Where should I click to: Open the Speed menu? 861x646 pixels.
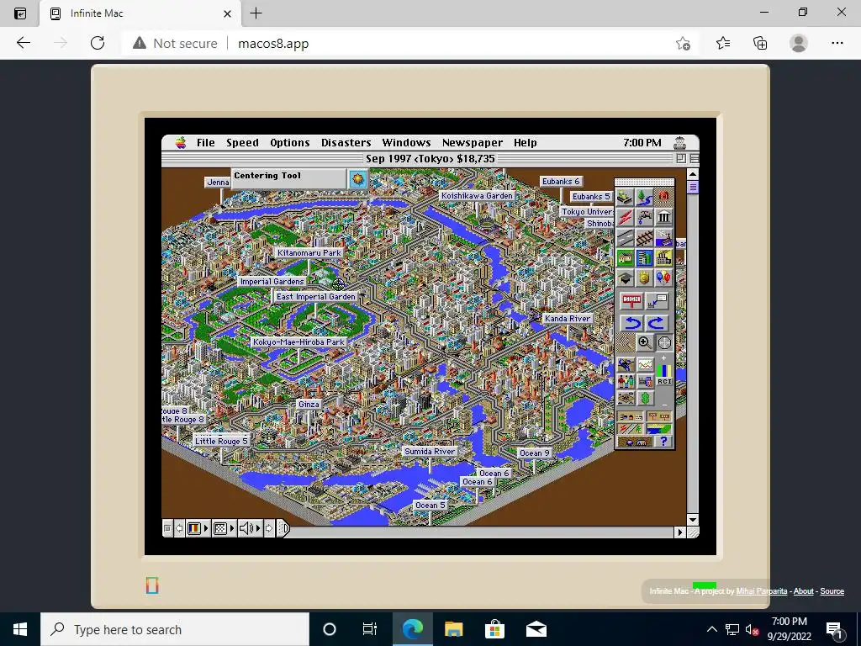pos(242,143)
